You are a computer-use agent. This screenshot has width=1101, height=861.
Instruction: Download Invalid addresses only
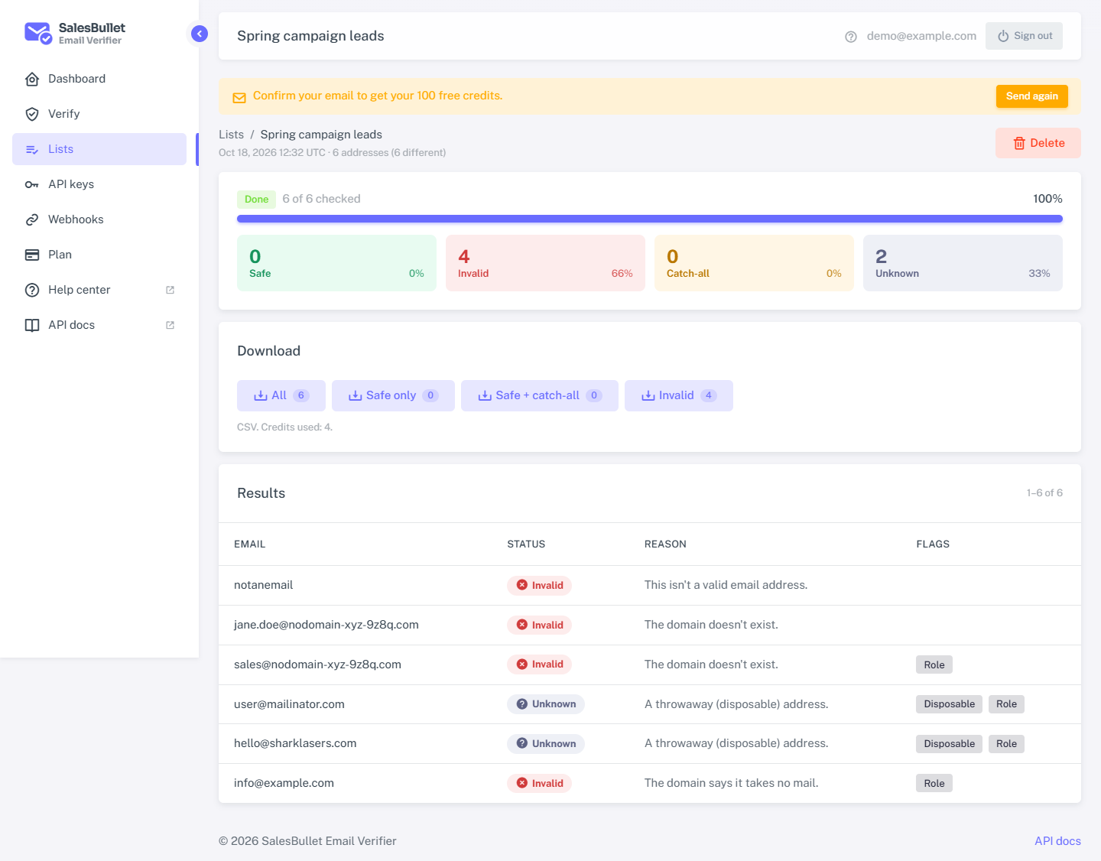coord(678,395)
